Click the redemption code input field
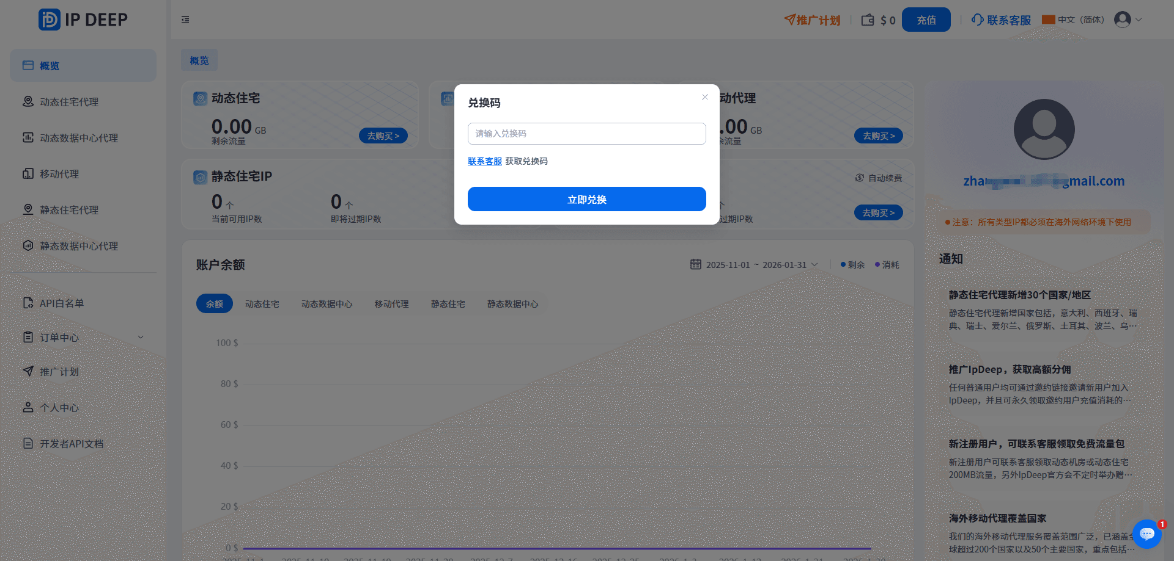Image resolution: width=1174 pixels, height=561 pixels. pos(586,133)
